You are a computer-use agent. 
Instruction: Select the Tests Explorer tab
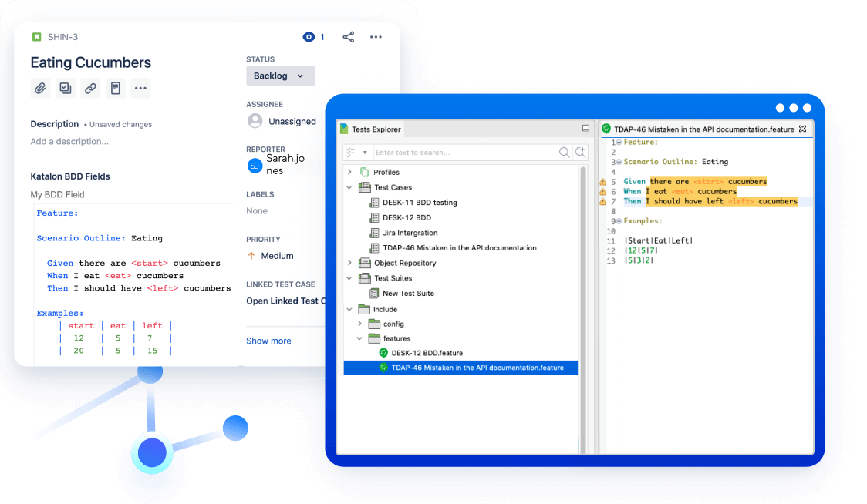click(370, 129)
